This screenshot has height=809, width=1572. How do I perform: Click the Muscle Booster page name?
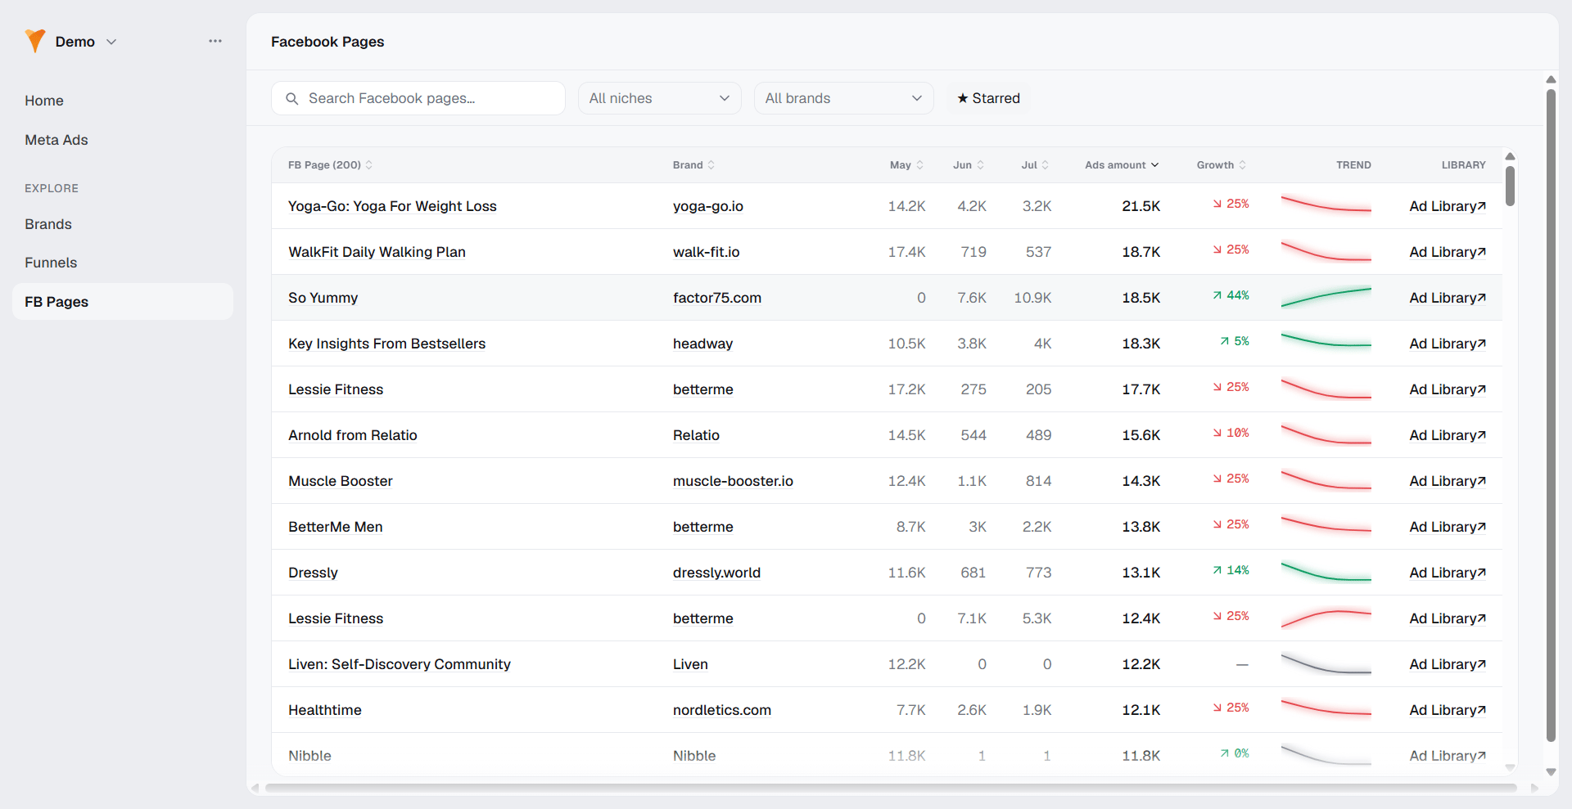[340, 481]
